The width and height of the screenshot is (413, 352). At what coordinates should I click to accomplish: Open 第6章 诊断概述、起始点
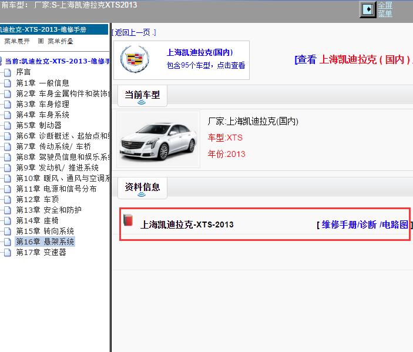(x=63, y=136)
